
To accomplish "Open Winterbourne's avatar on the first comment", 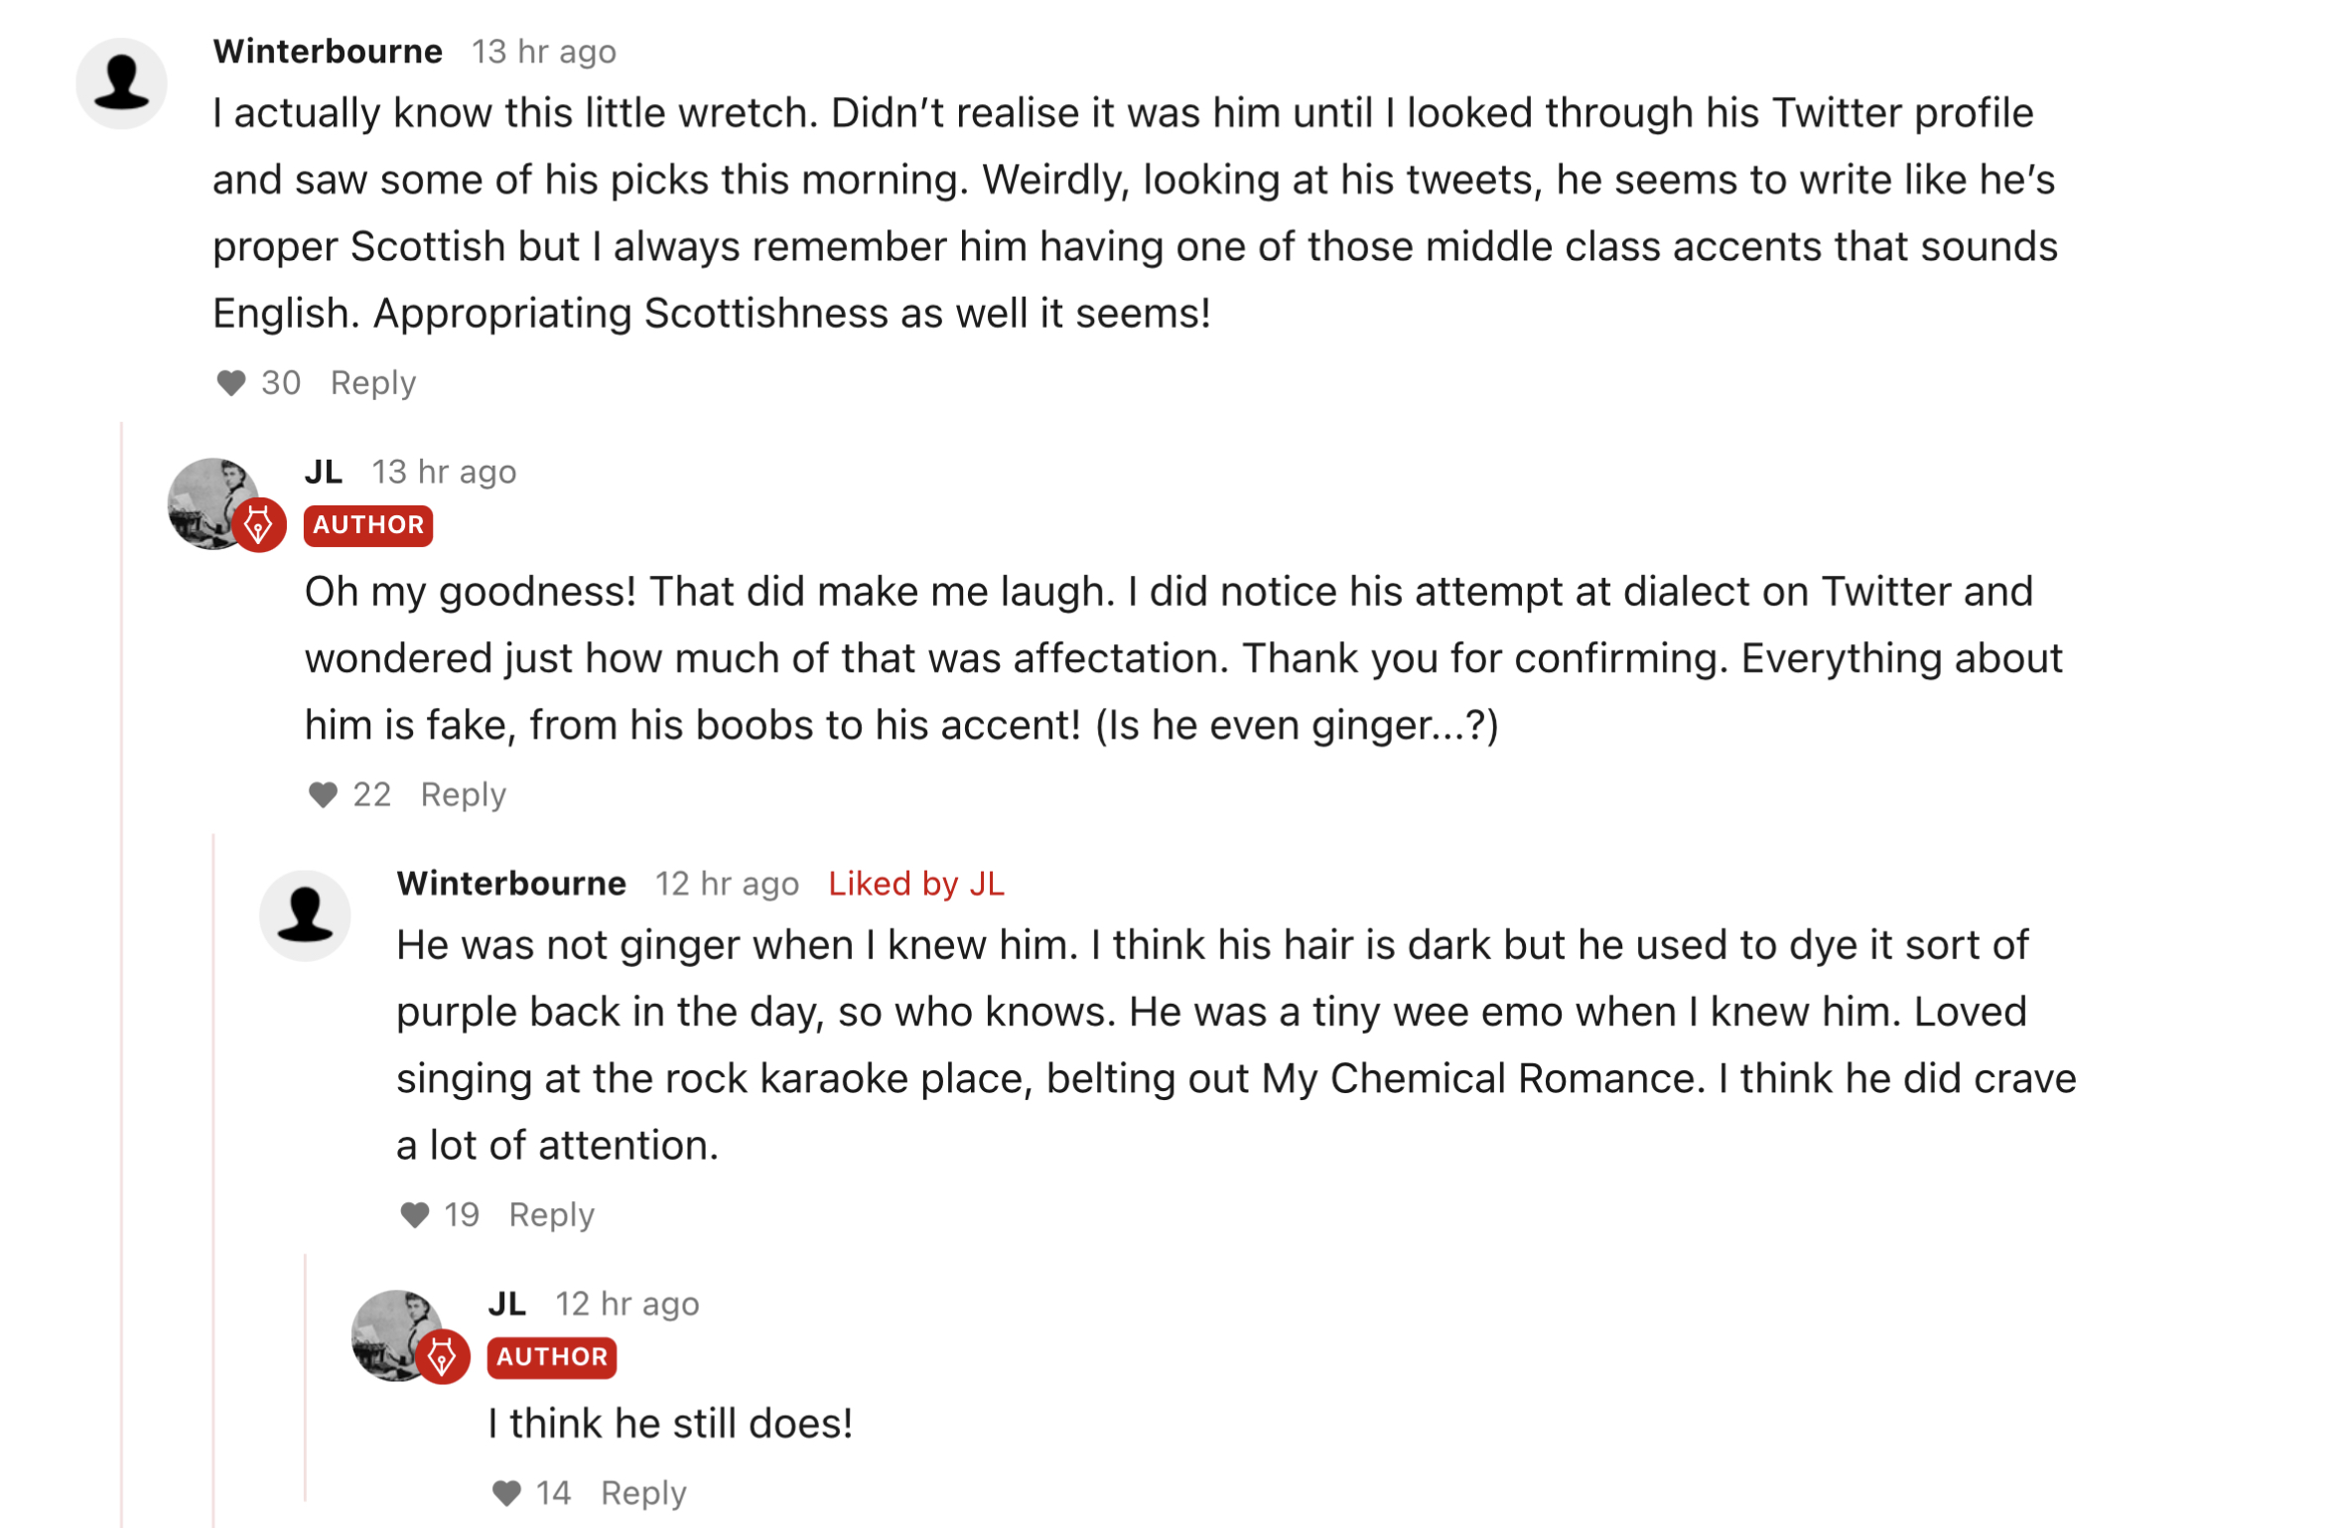I will pyautogui.click(x=121, y=83).
